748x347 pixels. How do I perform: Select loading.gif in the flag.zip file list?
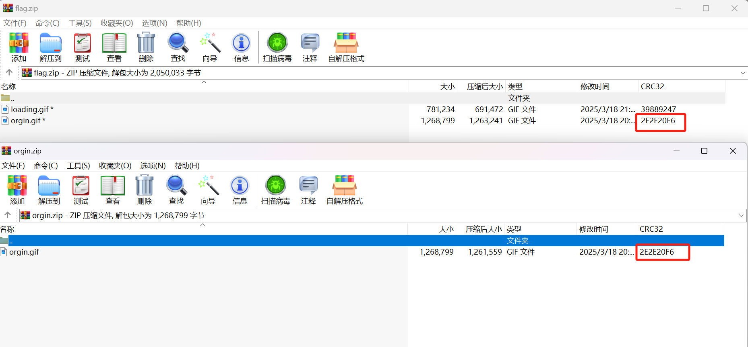coord(30,110)
